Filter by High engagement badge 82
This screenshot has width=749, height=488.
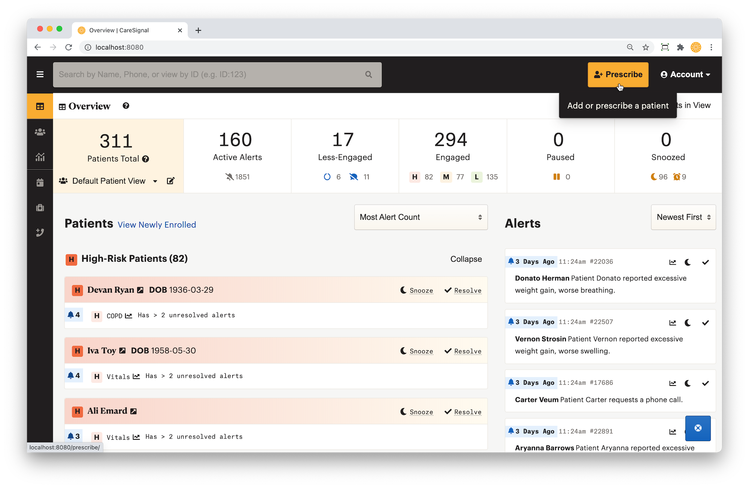(421, 177)
